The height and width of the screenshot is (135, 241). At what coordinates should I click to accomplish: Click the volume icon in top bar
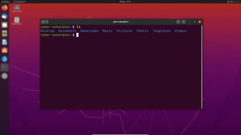(x=232, y=1)
